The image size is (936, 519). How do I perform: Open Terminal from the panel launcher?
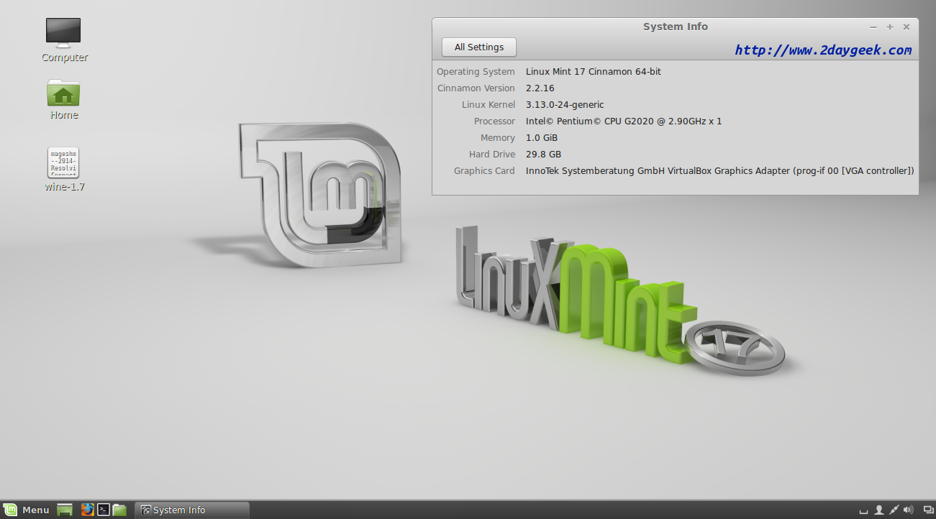(104, 510)
